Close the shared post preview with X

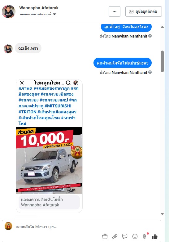[x=22, y=83]
